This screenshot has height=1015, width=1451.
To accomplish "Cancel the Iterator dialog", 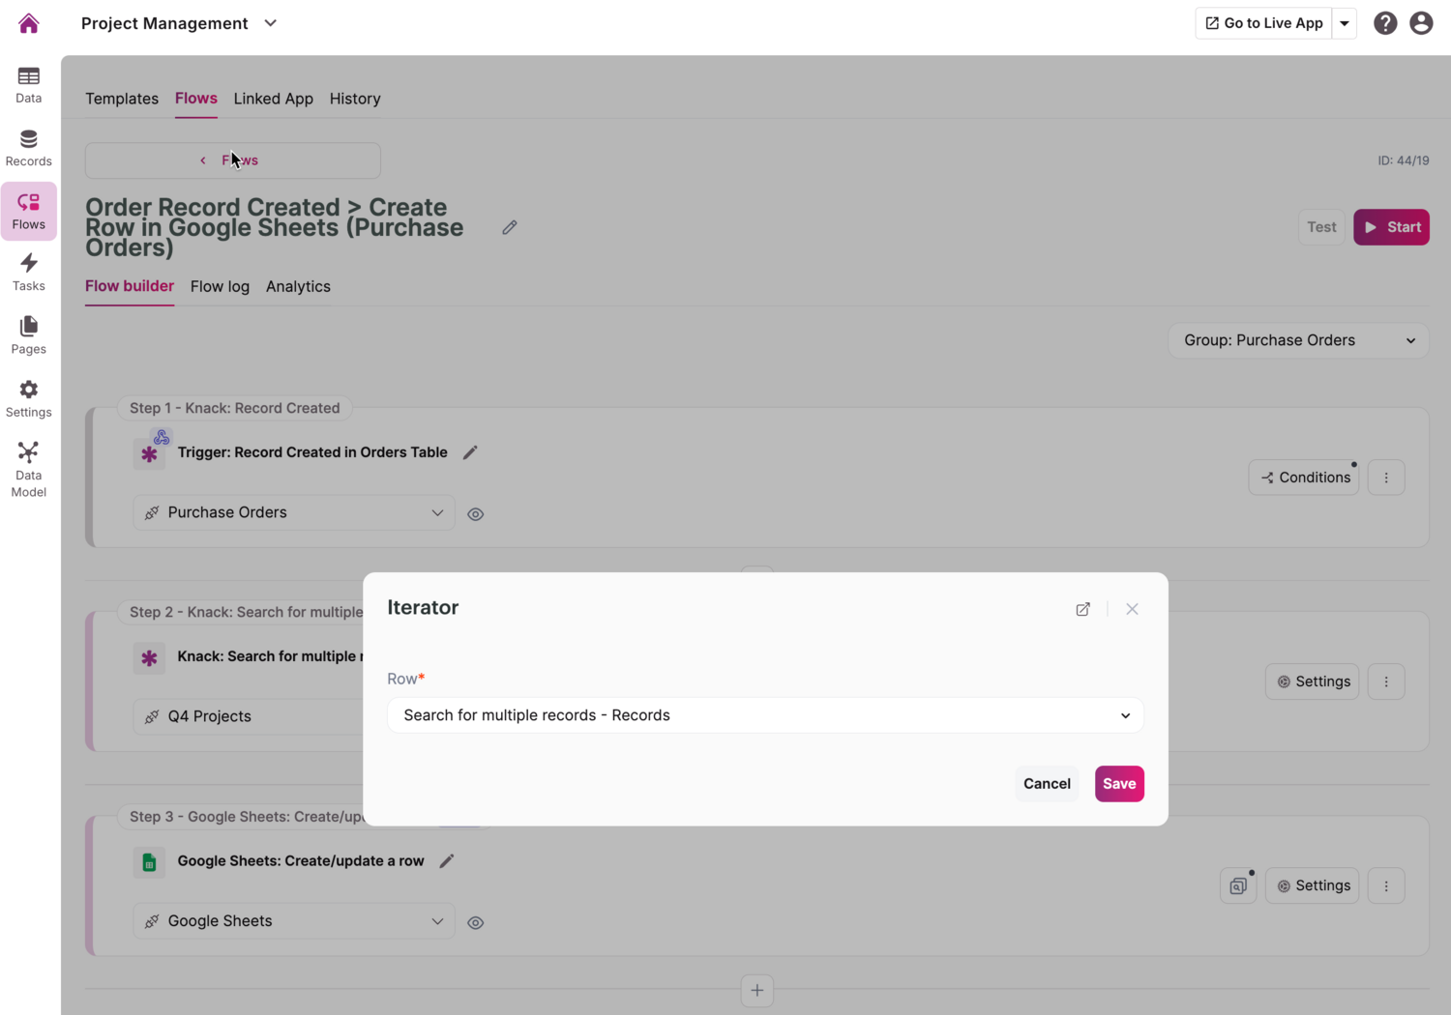I will 1047,784.
